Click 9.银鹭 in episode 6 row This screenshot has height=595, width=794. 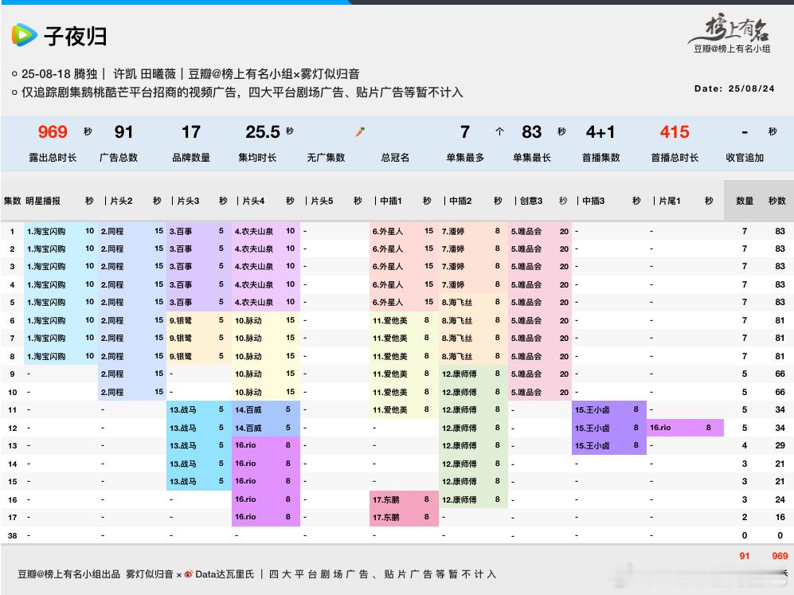(x=181, y=320)
